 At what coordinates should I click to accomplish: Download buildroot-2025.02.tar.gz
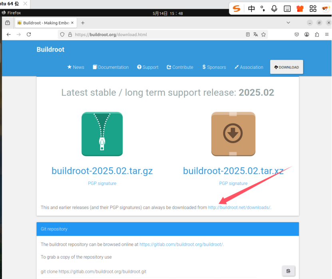point(102,171)
